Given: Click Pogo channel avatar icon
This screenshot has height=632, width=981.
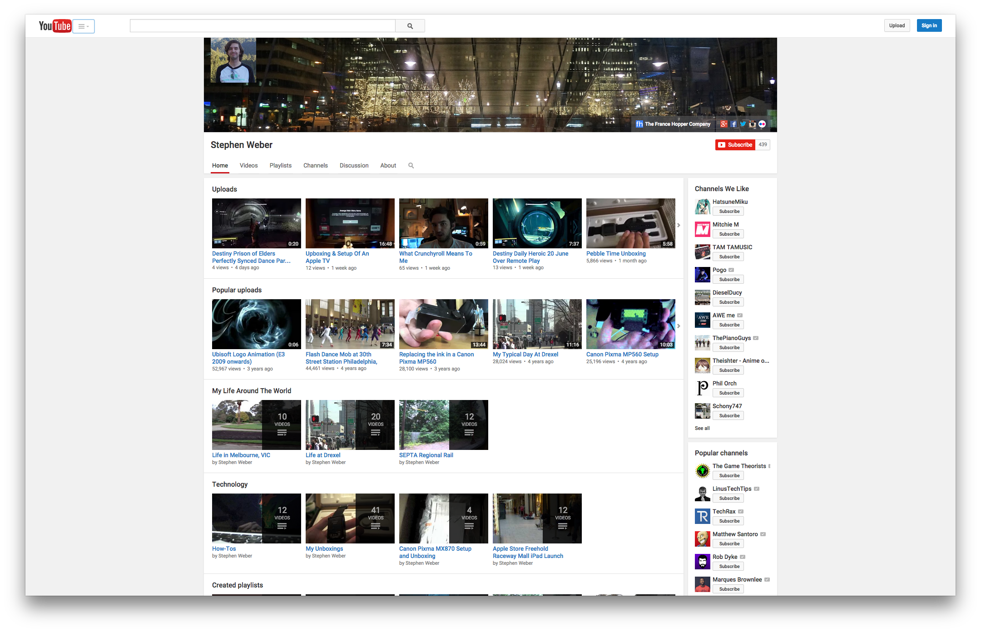Looking at the screenshot, I should tap(702, 275).
